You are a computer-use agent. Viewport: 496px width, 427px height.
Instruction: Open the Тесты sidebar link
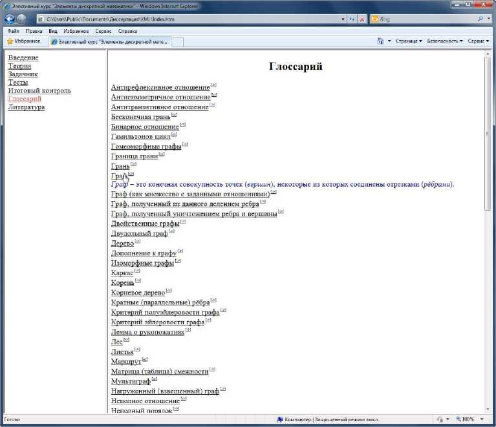click(x=18, y=82)
